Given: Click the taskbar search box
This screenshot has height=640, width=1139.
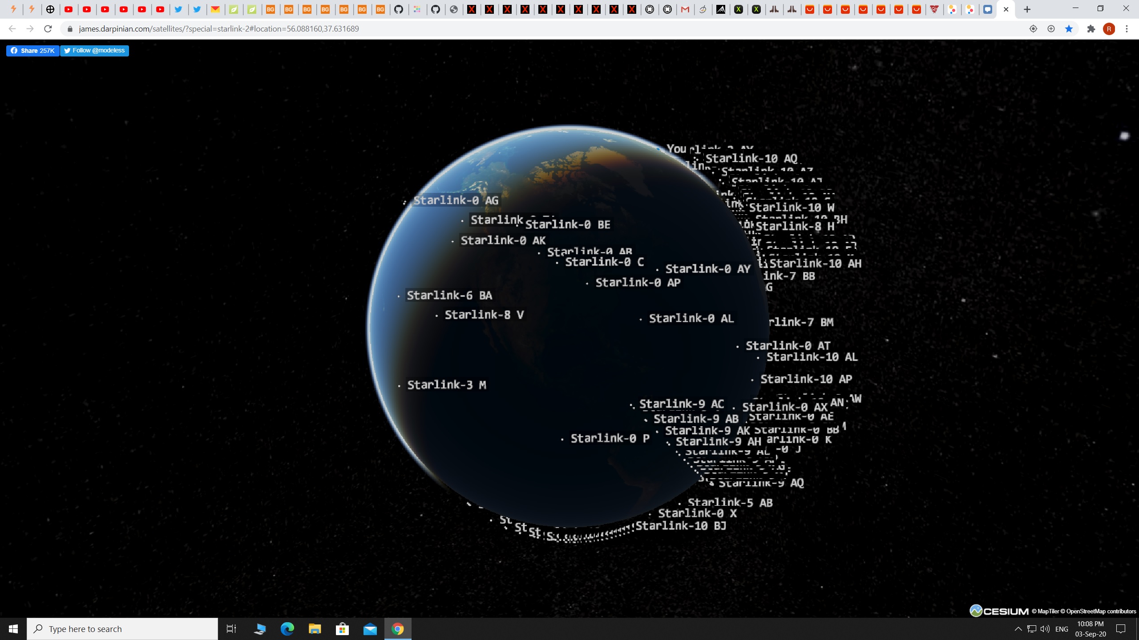Looking at the screenshot, I should [122, 629].
